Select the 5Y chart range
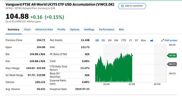 pos(136,40)
